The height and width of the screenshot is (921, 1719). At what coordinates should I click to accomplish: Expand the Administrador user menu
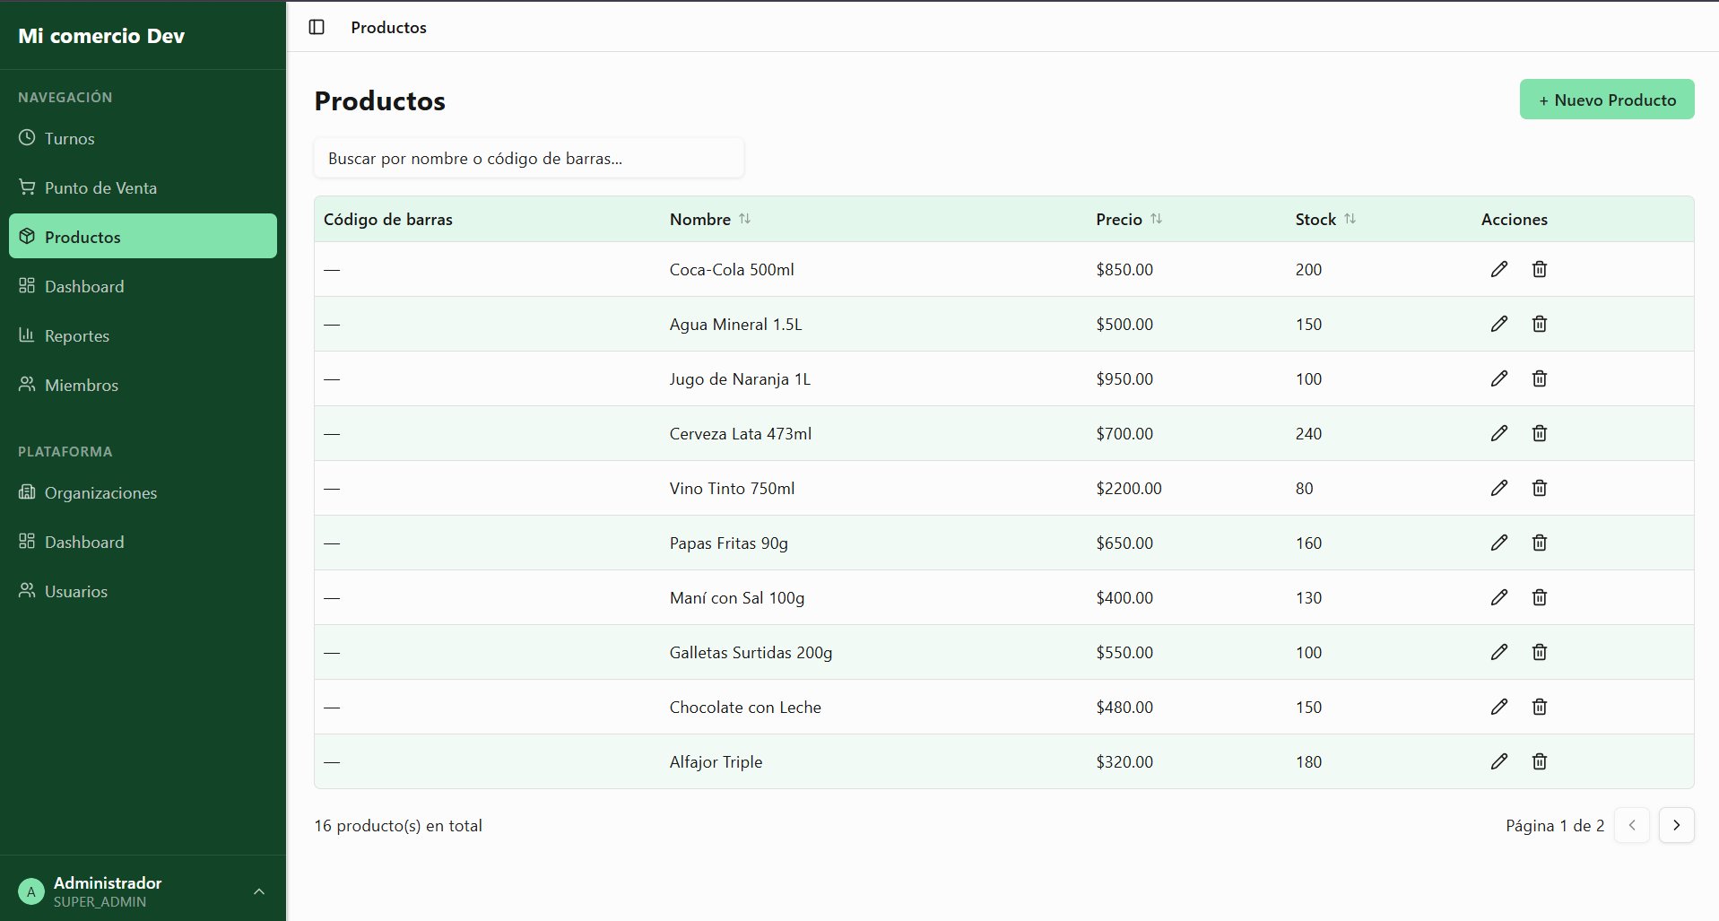pyautogui.click(x=143, y=891)
